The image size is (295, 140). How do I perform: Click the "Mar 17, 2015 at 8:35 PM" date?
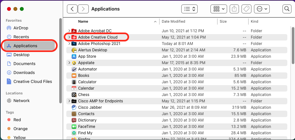[x=184, y=63]
